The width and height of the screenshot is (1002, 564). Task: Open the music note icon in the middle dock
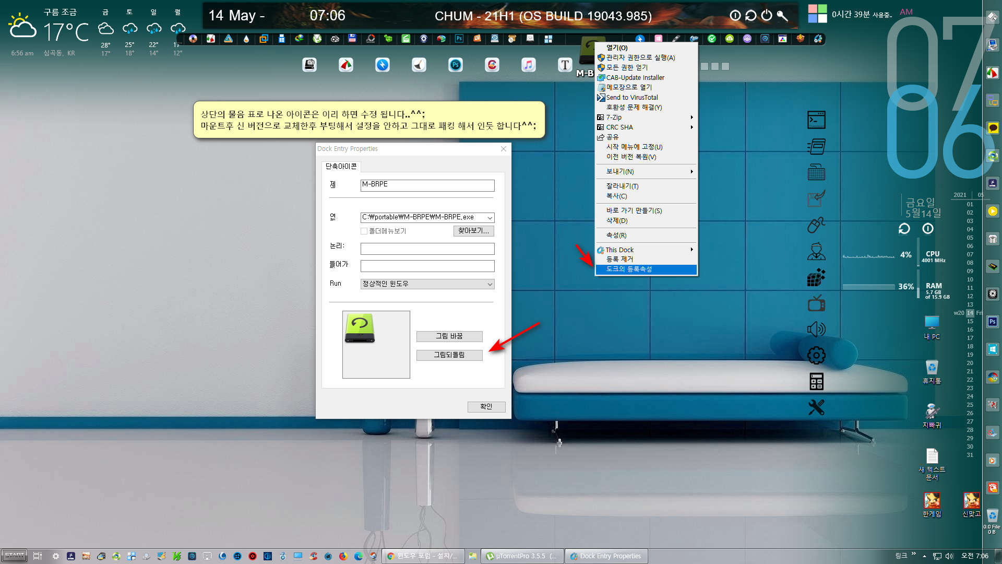click(x=529, y=65)
